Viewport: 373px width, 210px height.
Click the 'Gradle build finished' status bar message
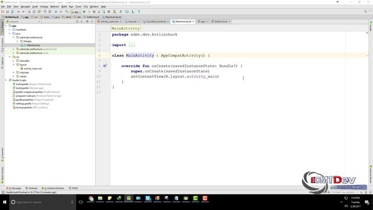click(31, 192)
